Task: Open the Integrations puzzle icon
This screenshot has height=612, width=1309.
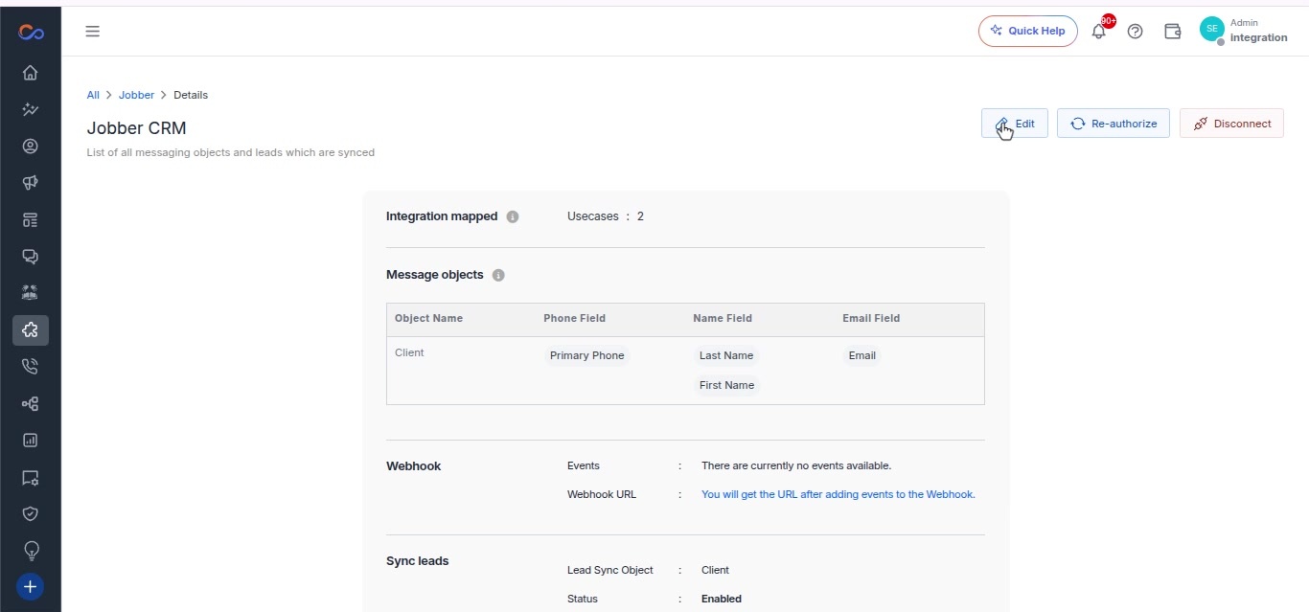Action: (x=30, y=330)
